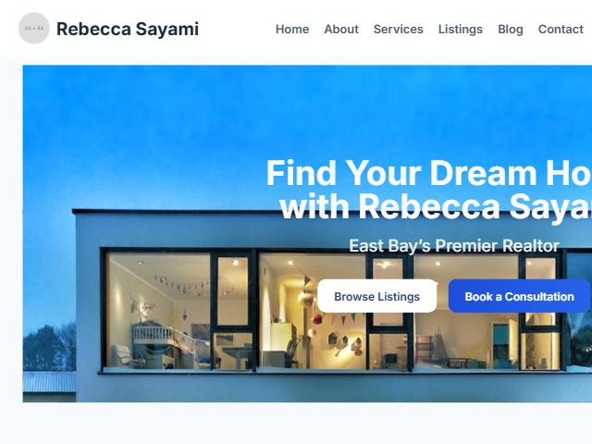Click the bunk bed bedroom in hero photo
592x444 pixels.
pos(158,312)
